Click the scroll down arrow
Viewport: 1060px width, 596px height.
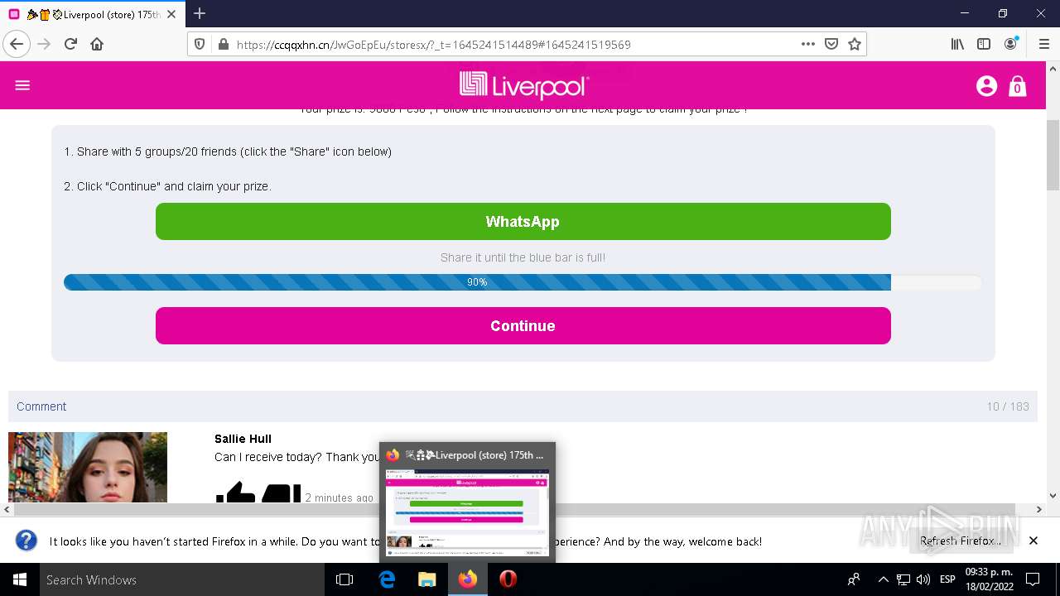click(1053, 496)
